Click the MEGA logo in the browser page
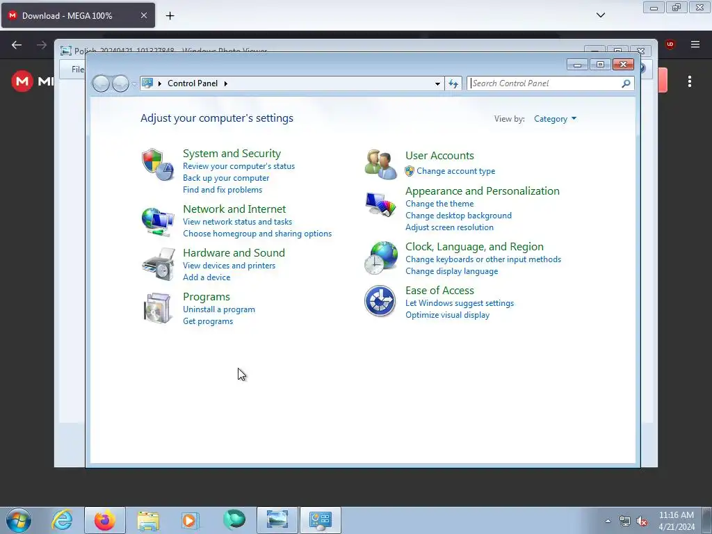Viewport: 712px width, 534px height. click(22, 81)
